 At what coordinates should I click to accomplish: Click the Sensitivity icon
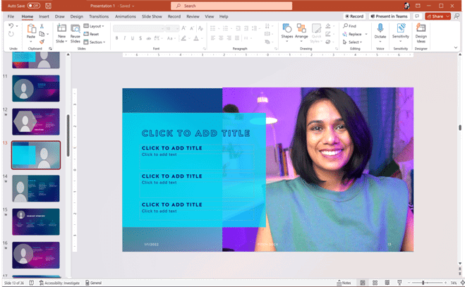[x=401, y=29]
